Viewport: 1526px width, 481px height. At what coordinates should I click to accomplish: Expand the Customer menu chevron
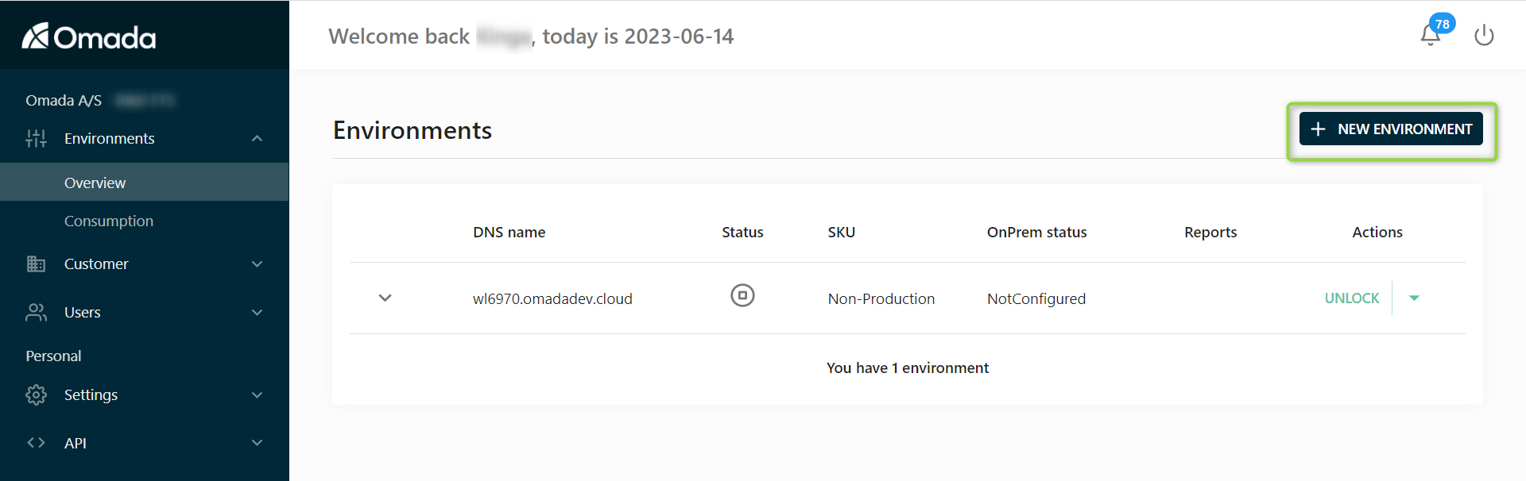pos(257,264)
